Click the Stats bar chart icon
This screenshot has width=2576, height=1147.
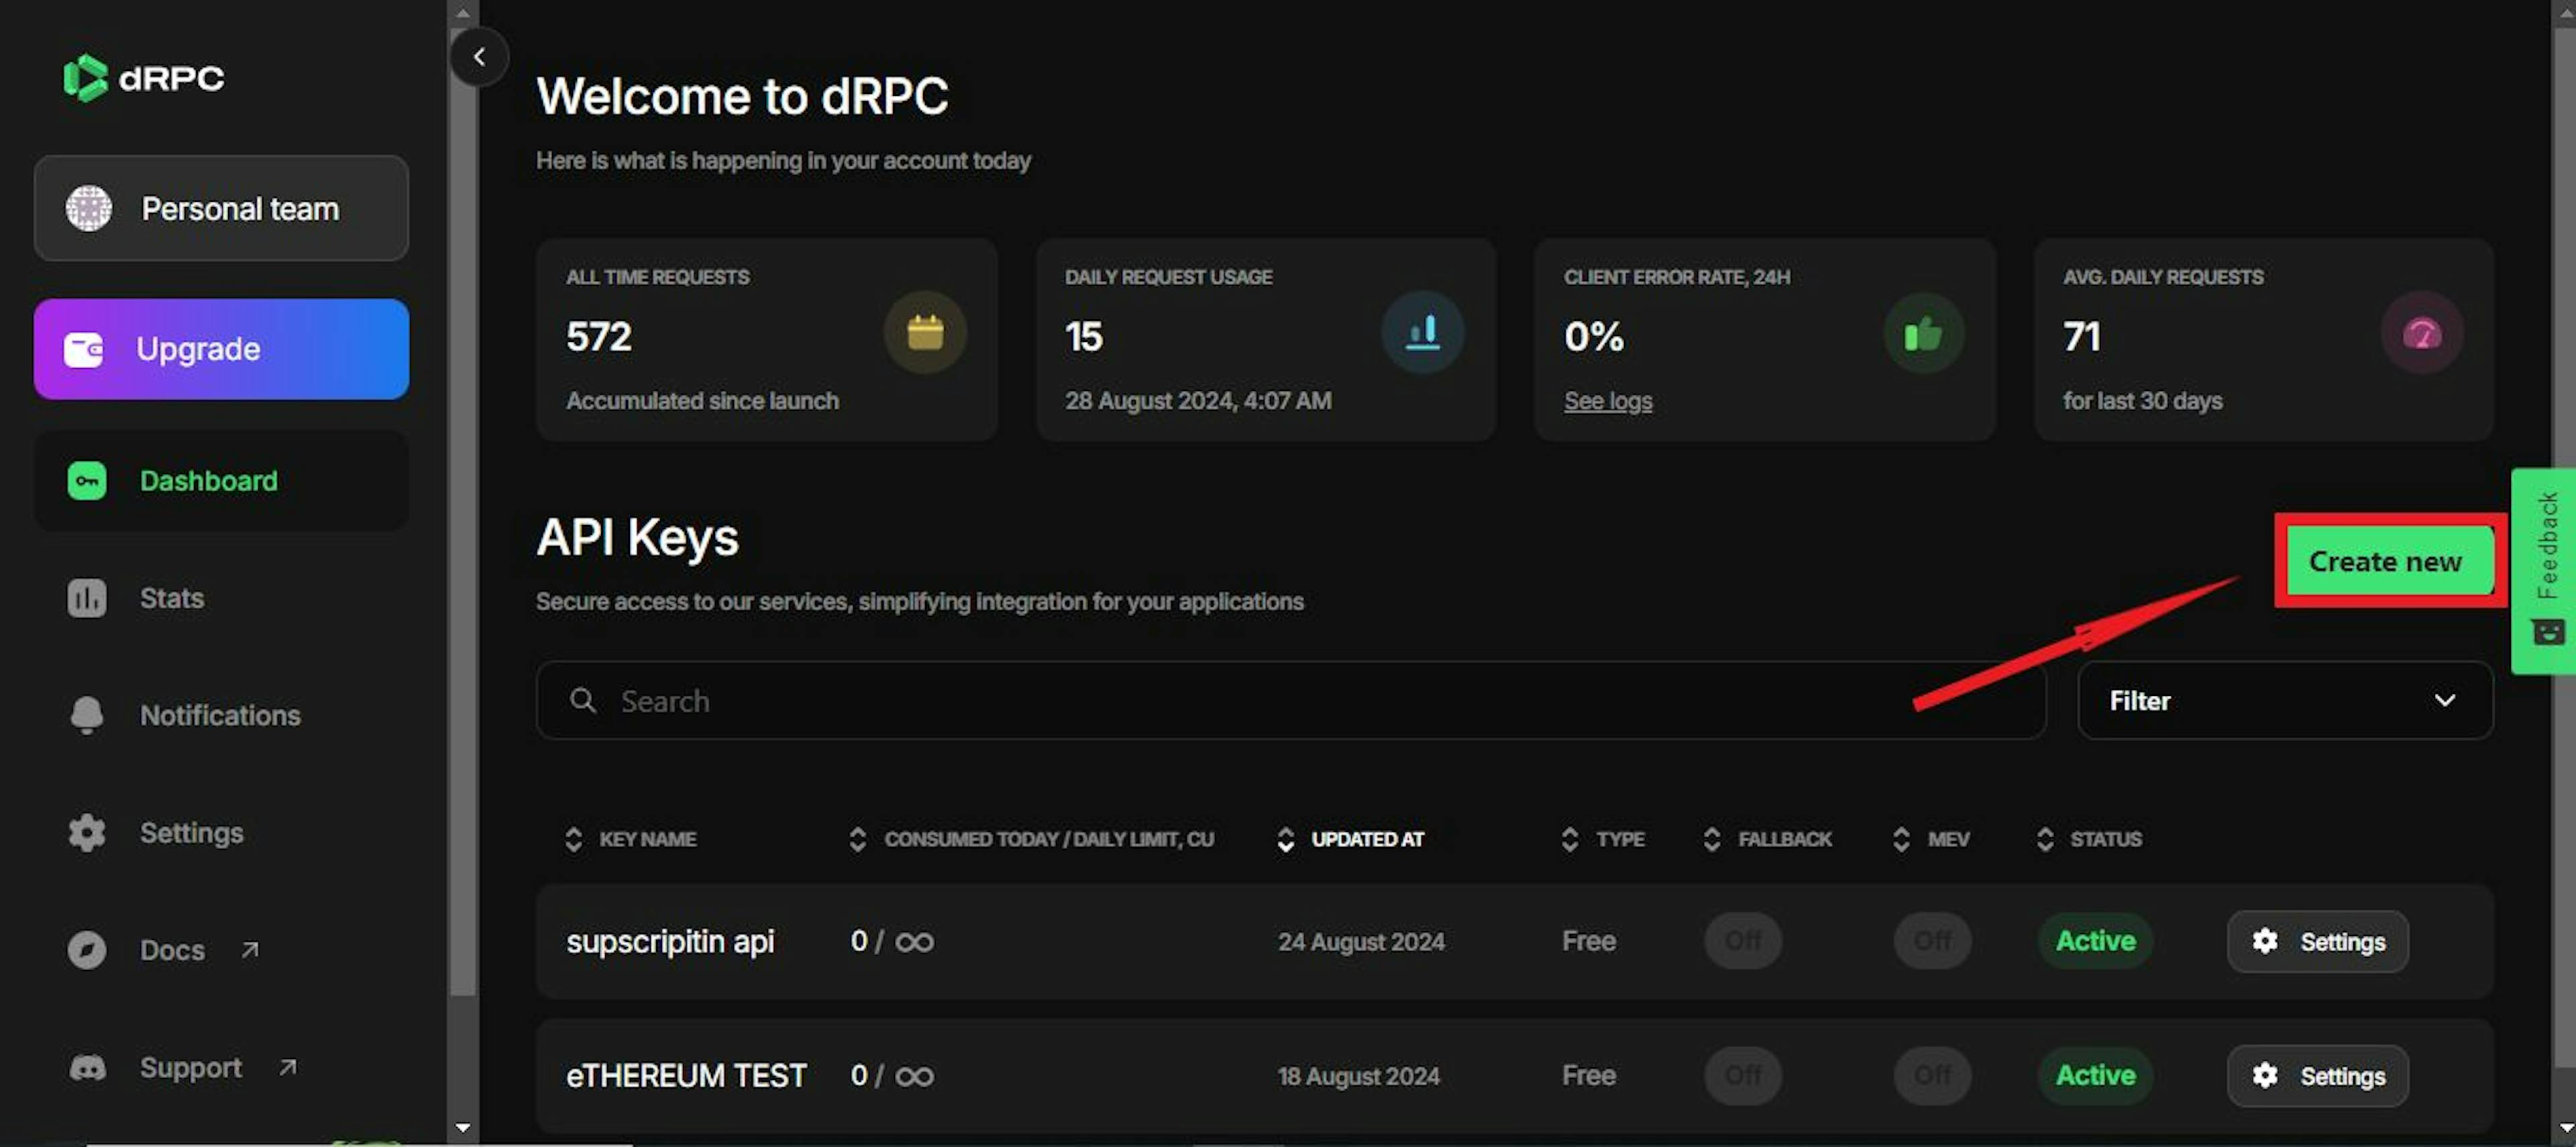click(x=87, y=599)
